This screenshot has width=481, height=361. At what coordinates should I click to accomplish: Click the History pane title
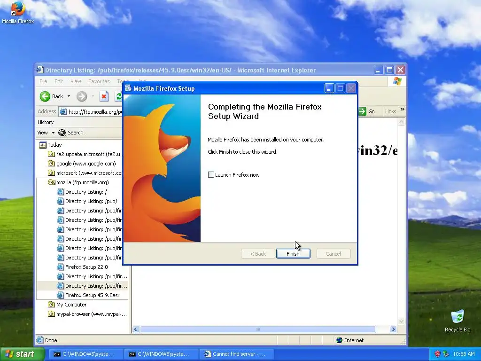click(x=46, y=122)
